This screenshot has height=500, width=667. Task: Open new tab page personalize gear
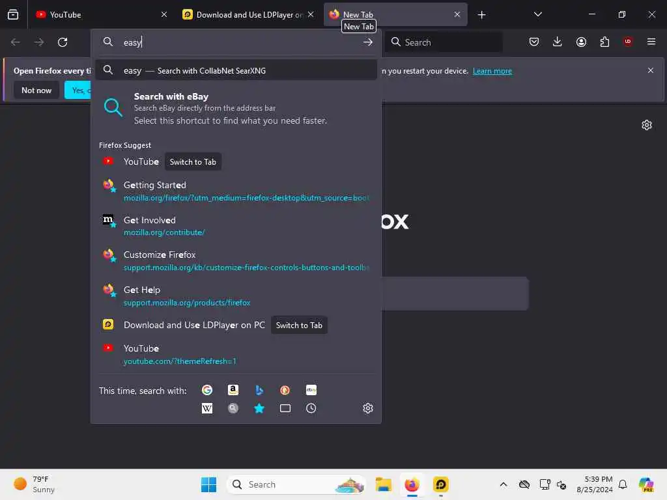click(647, 125)
